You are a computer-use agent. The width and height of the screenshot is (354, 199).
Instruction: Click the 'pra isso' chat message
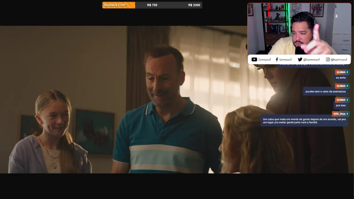[x=341, y=105]
